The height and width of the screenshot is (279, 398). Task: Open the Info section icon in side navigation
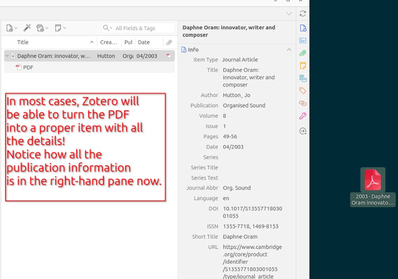[x=303, y=28]
